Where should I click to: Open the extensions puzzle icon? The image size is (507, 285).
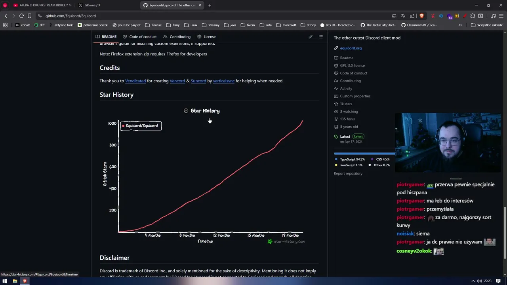[473, 16]
